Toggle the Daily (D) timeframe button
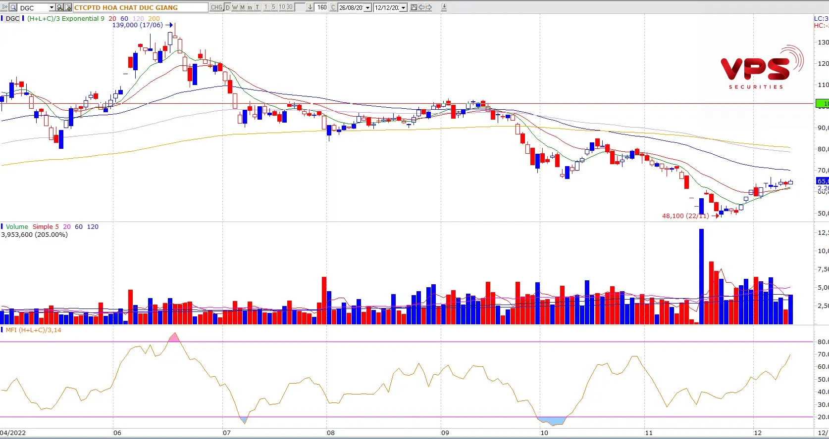 pyautogui.click(x=228, y=7)
